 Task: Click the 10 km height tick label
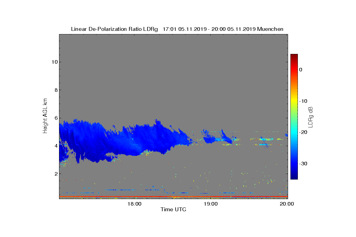tap(54, 62)
